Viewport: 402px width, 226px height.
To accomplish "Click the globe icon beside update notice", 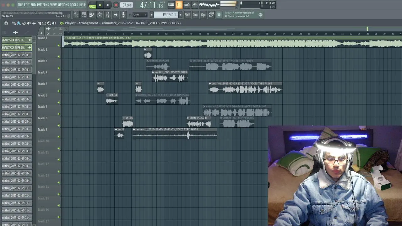I will click(x=260, y=14).
